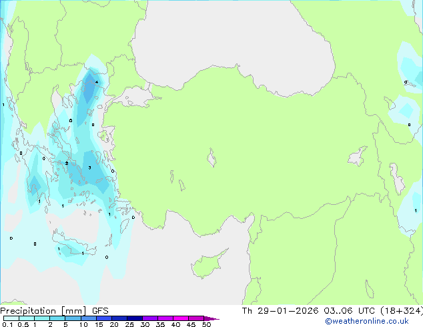Click the legend label '40'
The height and width of the screenshot is (327, 423).
[175, 324]
